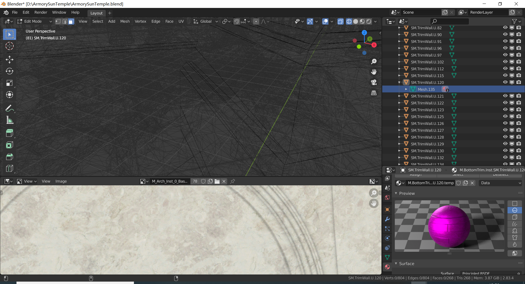Open the Mesh menu in the 3D viewport header
The width and height of the screenshot is (525, 284).
click(125, 21)
